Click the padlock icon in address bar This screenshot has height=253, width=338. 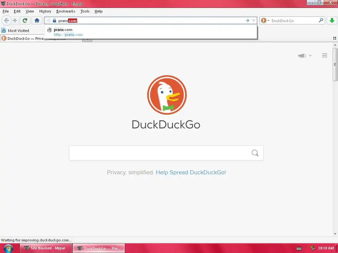tap(54, 21)
